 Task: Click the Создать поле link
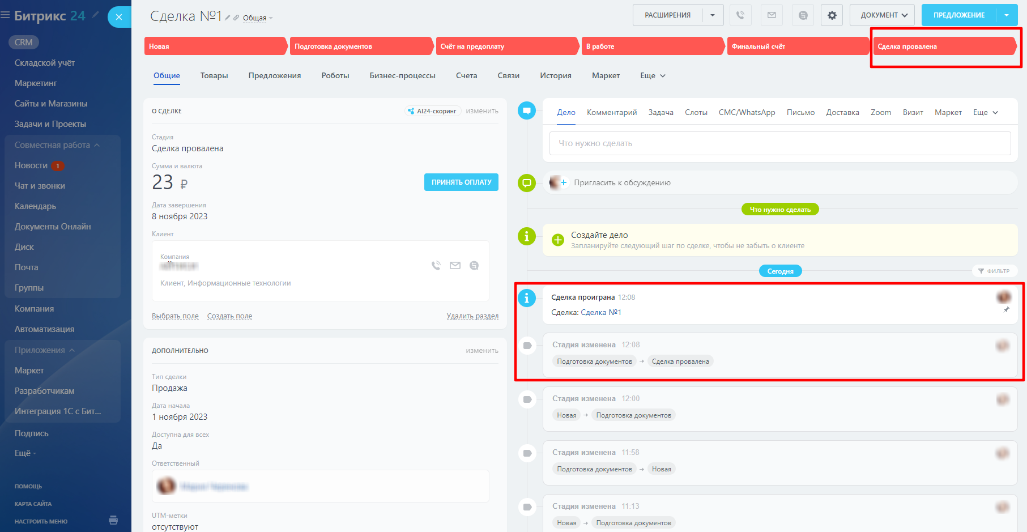pyautogui.click(x=229, y=316)
